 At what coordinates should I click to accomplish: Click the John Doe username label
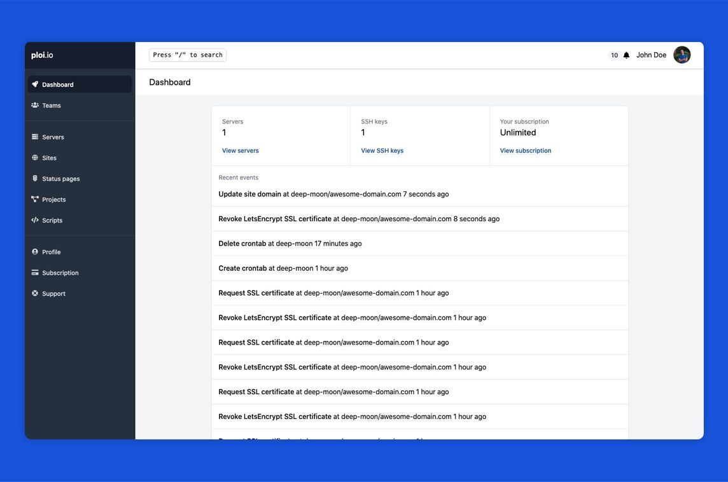coord(651,53)
